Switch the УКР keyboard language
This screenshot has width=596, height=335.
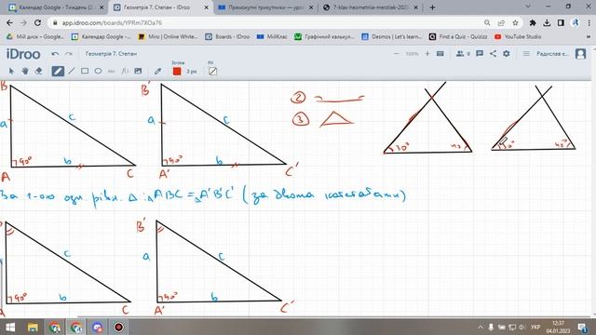tap(535, 327)
